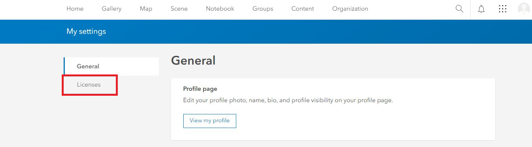Click the View my profile button
Screen dimensions: 532x147
coord(210,121)
